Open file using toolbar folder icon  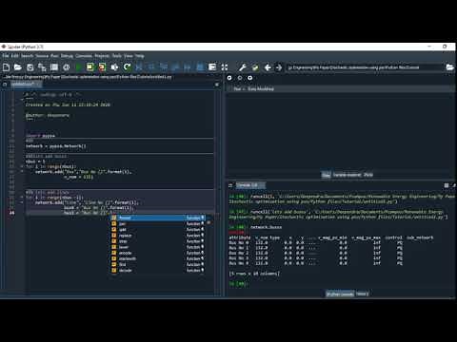(18, 67)
